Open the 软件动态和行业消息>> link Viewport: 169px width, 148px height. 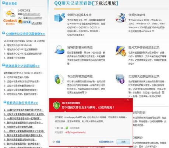tap(22, 103)
